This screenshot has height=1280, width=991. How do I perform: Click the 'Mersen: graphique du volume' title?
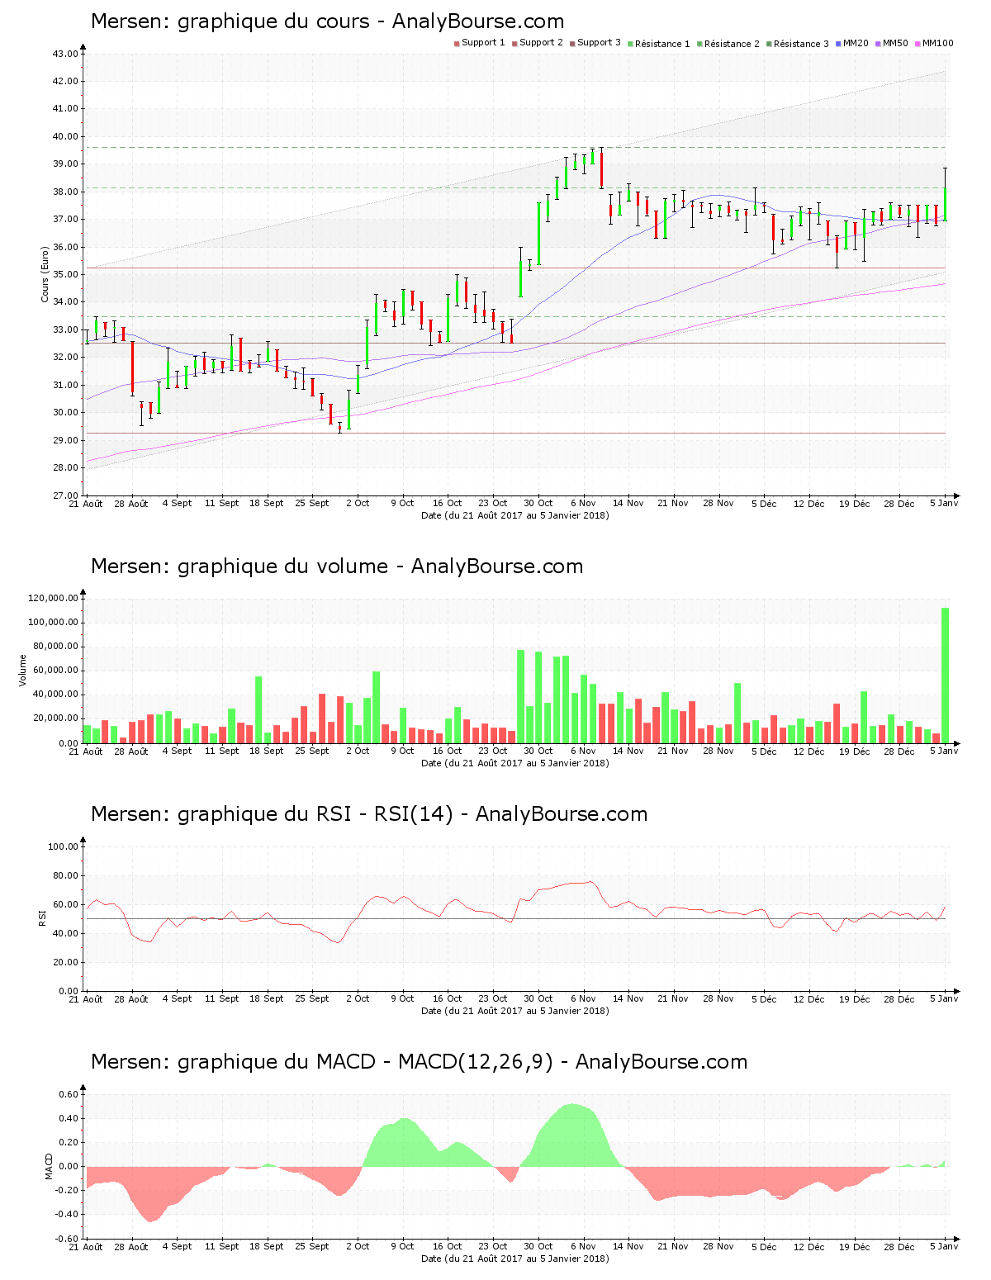(x=239, y=567)
